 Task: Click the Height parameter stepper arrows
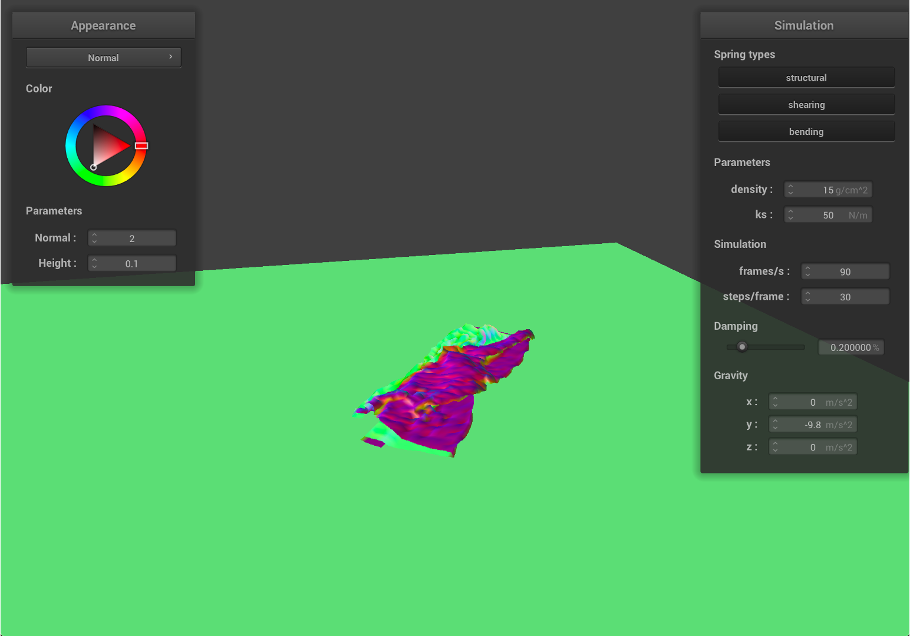pos(94,263)
